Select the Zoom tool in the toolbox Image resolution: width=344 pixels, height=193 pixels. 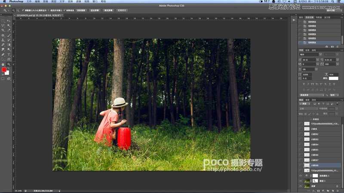pyautogui.click(x=9, y=64)
